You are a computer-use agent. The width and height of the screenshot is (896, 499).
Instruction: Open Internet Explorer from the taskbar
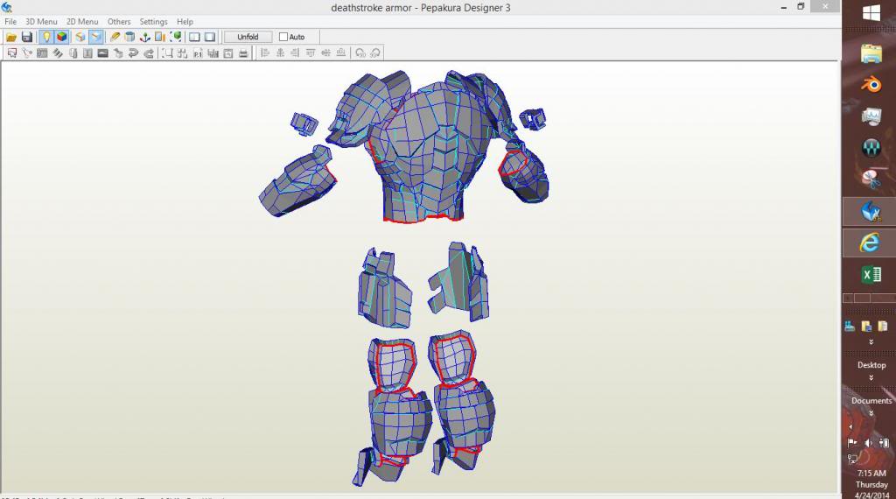click(870, 242)
